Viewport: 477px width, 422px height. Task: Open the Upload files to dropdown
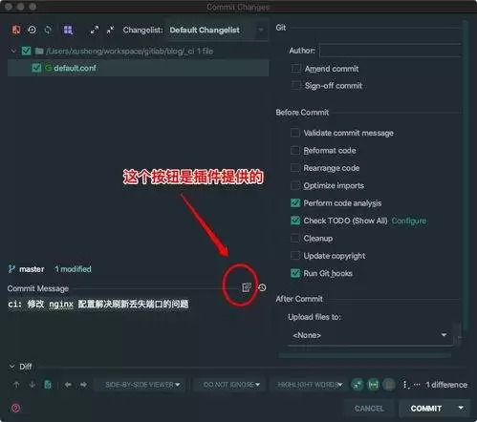point(370,335)
